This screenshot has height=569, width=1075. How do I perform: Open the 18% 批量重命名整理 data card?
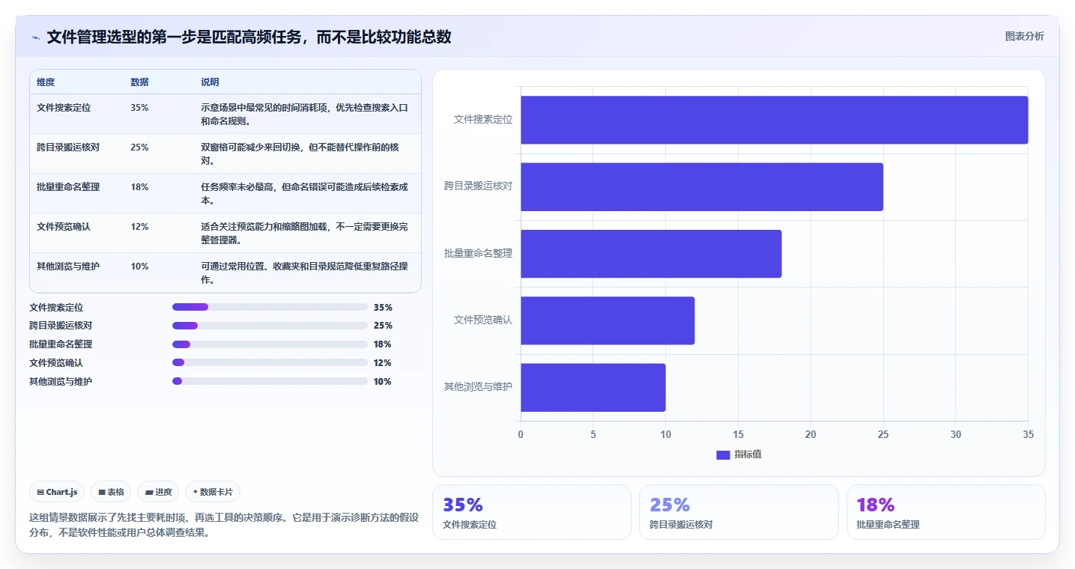(x=945, y=512)
